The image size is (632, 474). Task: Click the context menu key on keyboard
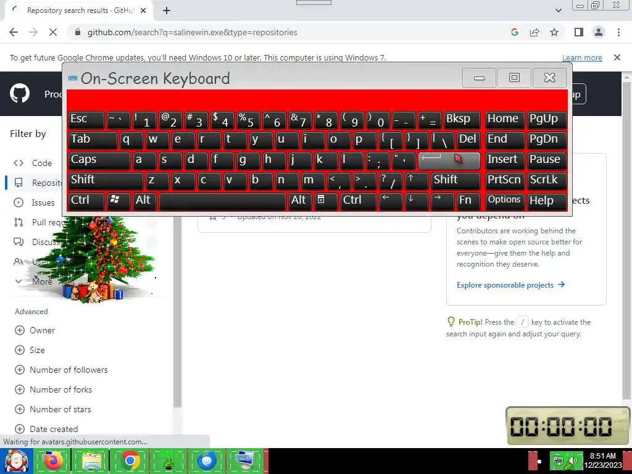pos(325,201)
